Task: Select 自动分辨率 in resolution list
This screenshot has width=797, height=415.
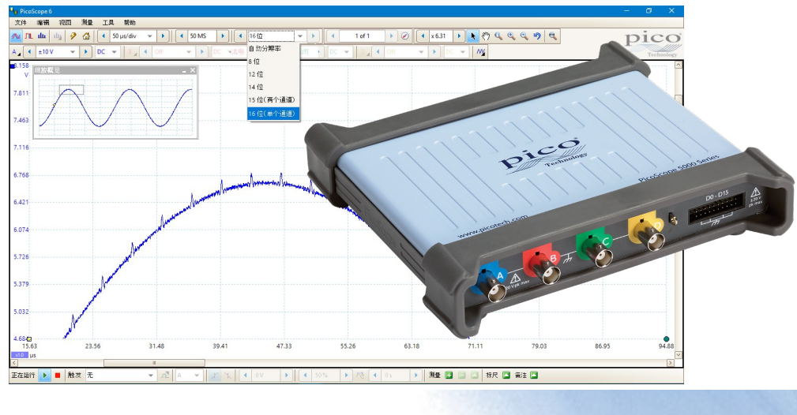Action: pyautogui.click(x=273, y=49)
